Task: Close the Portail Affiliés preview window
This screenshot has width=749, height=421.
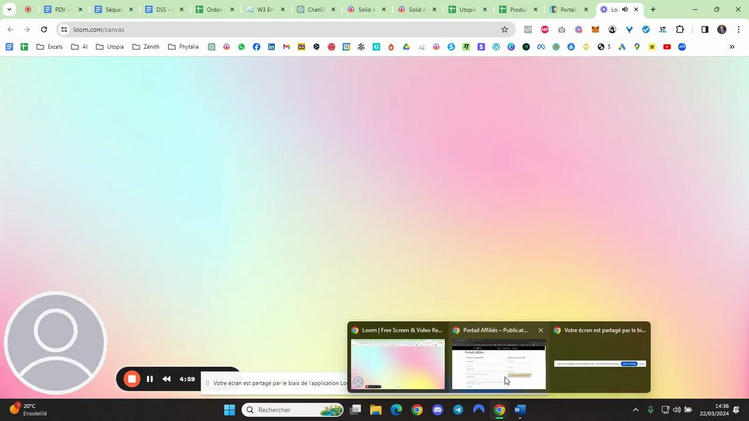Action: pos(541,330)
